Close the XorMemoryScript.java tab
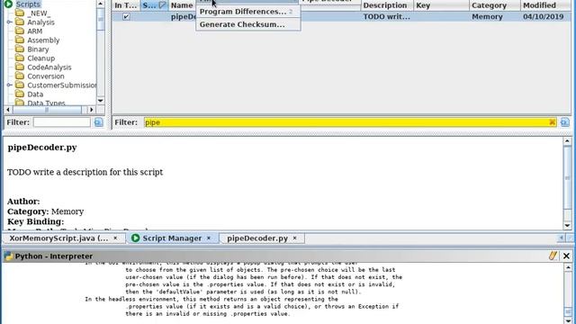 pyautogui.click(x=115, y=238)
